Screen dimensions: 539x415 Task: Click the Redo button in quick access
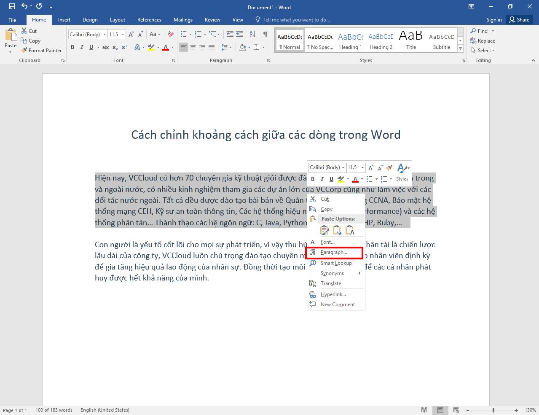coord(39,6)
